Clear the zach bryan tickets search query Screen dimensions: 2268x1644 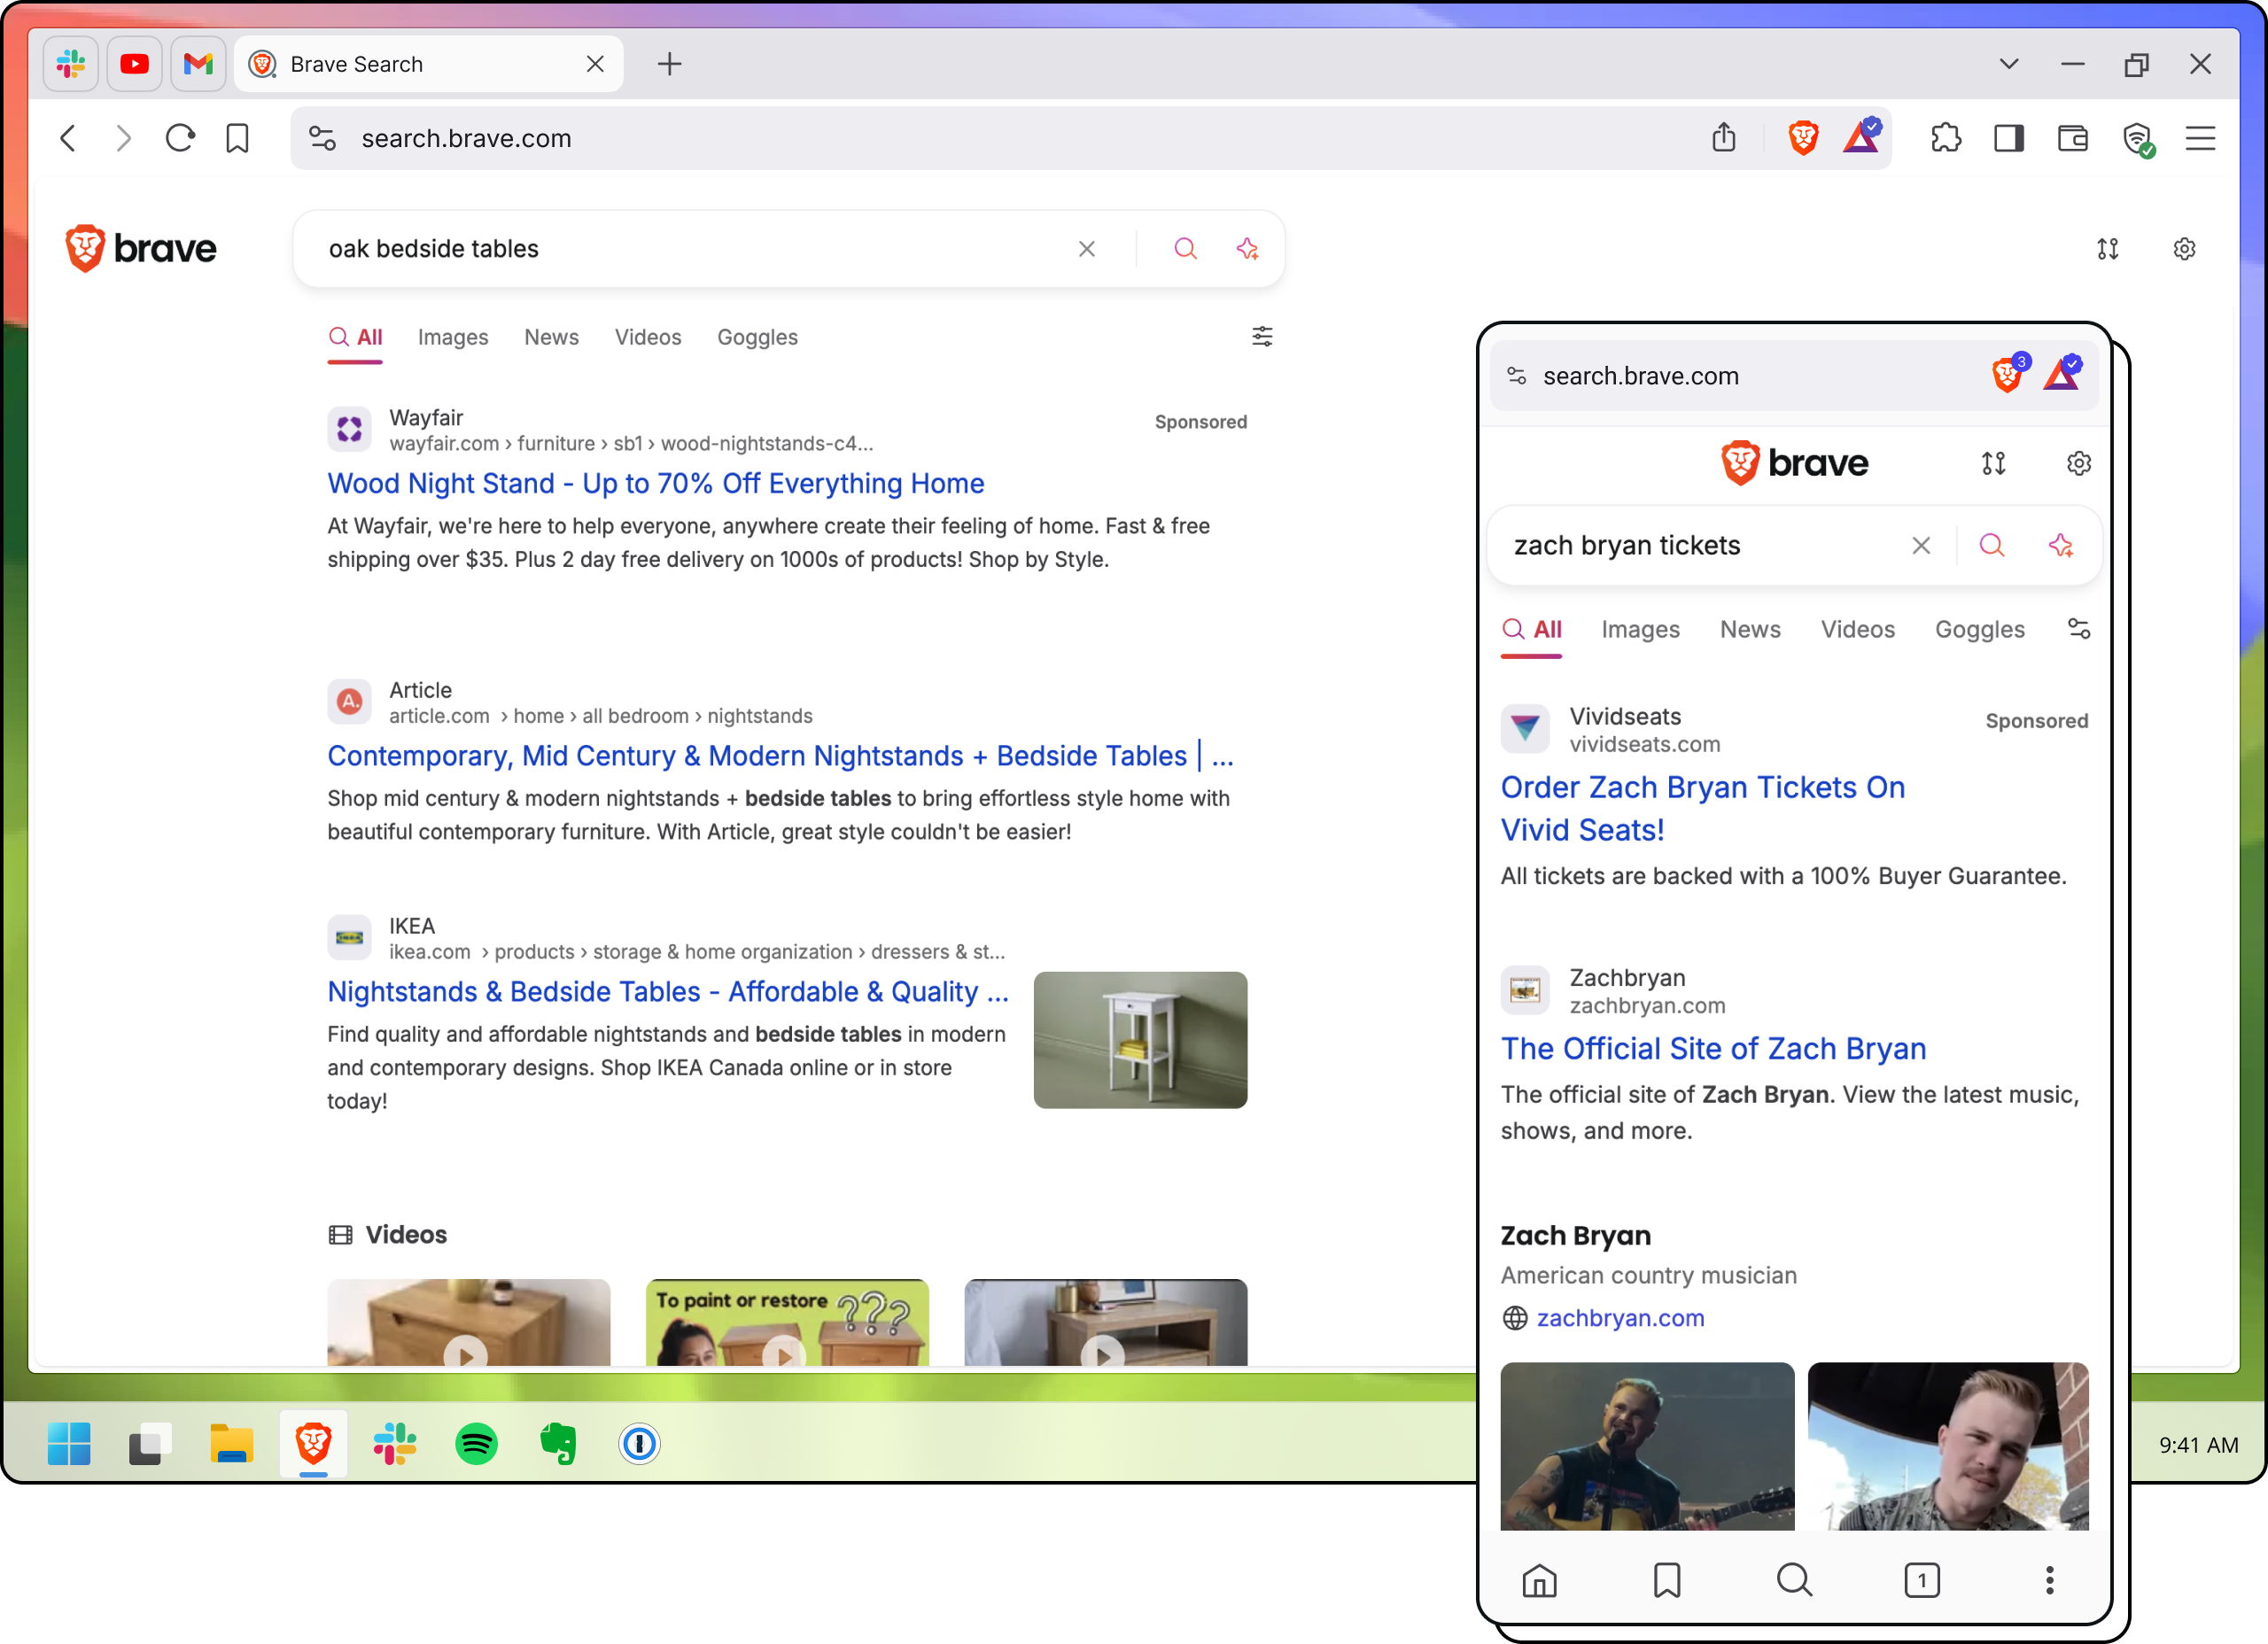(x=1921, y=545)
